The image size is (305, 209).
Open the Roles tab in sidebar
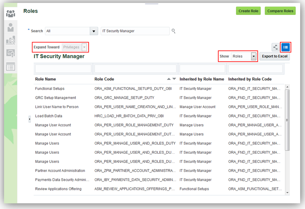[x=11, y=13]
